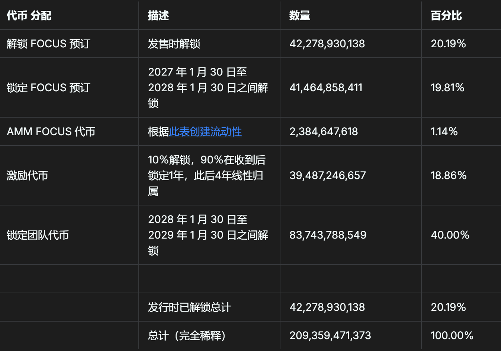The width and height of the screenshot is (501, 351).
Task: Select the 锁定团队代币 row label
Action: (x=38, y=235)
